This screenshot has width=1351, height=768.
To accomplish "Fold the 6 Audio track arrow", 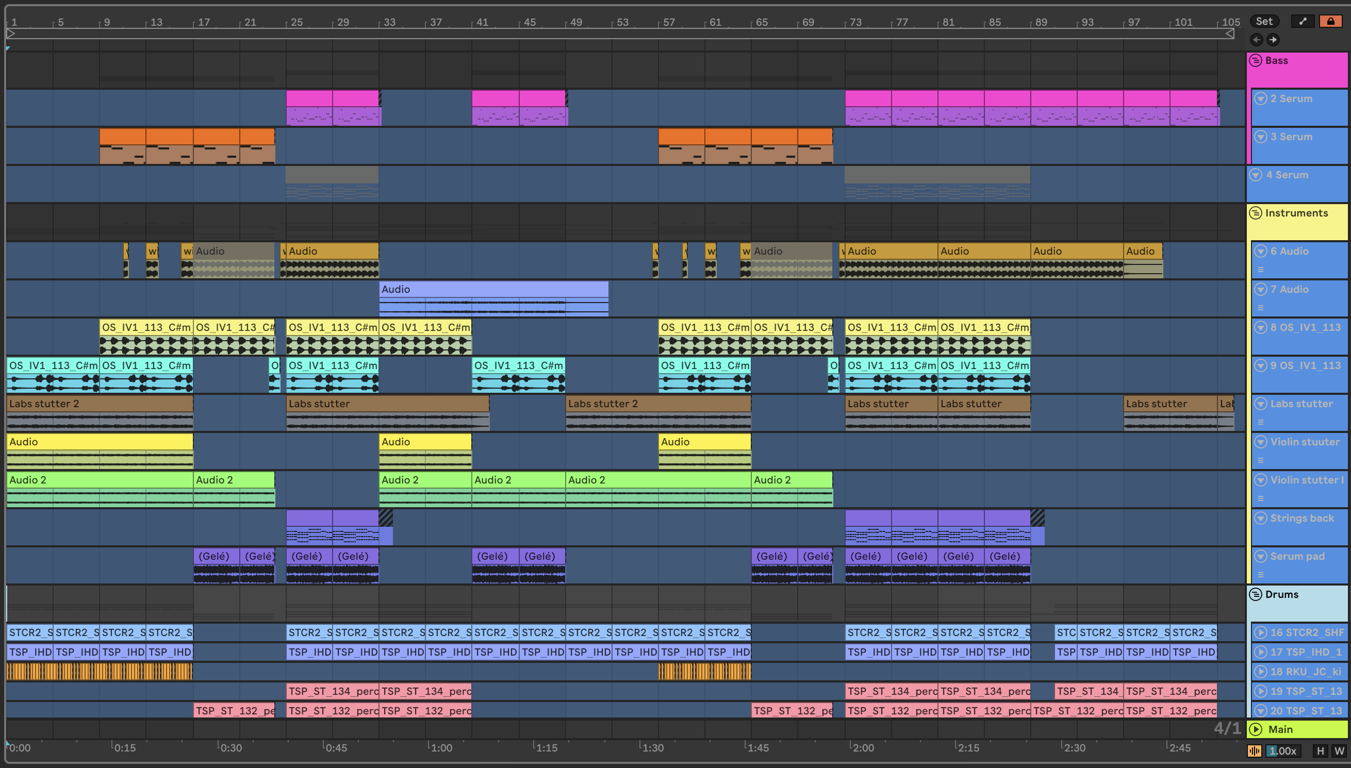I will click(1260, 251).
